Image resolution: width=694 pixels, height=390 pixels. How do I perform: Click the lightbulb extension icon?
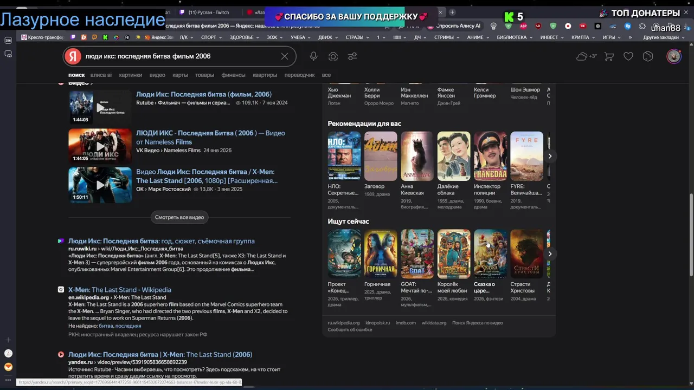[x=493, y=26]
